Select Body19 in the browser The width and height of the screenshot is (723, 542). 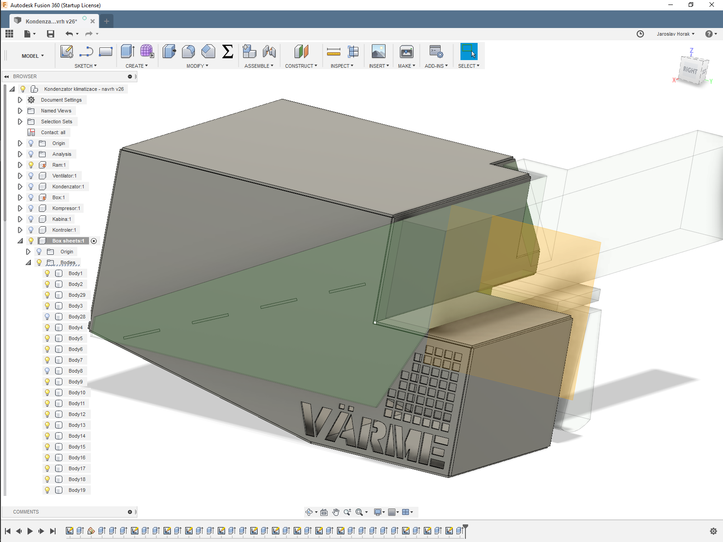point(77,490)
